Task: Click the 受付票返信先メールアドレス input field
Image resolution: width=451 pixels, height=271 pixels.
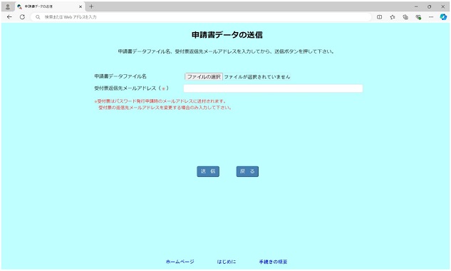Action: click(273, 88)
